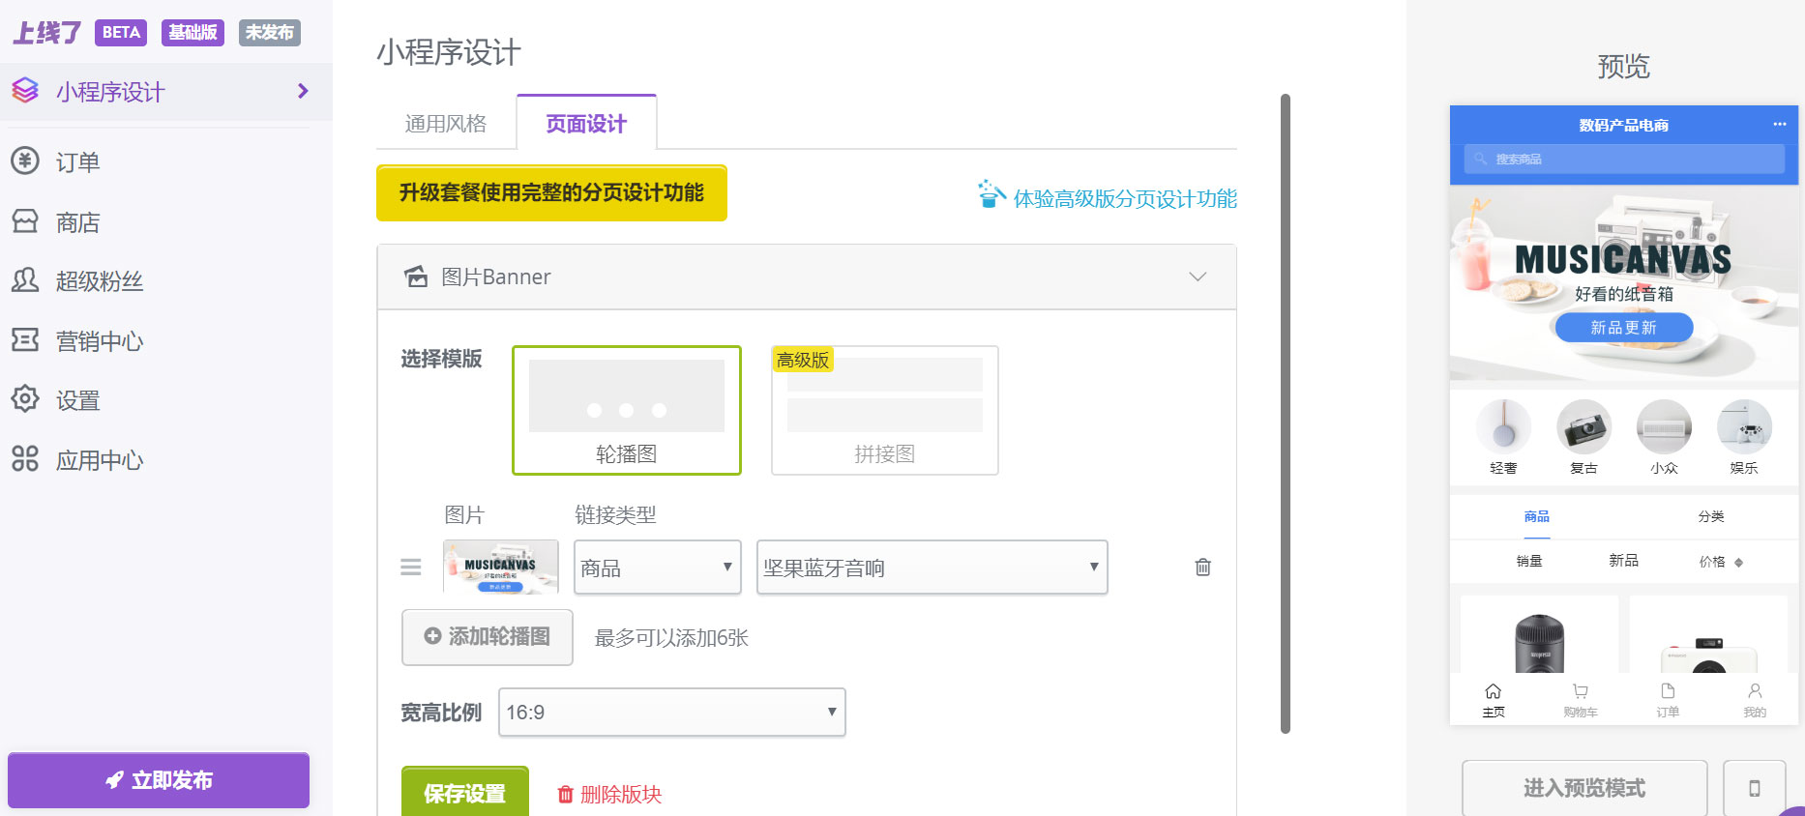1805x816 pixels.
Task: Click the 搜索商品 search field in preview
Action: point(1624,159)
